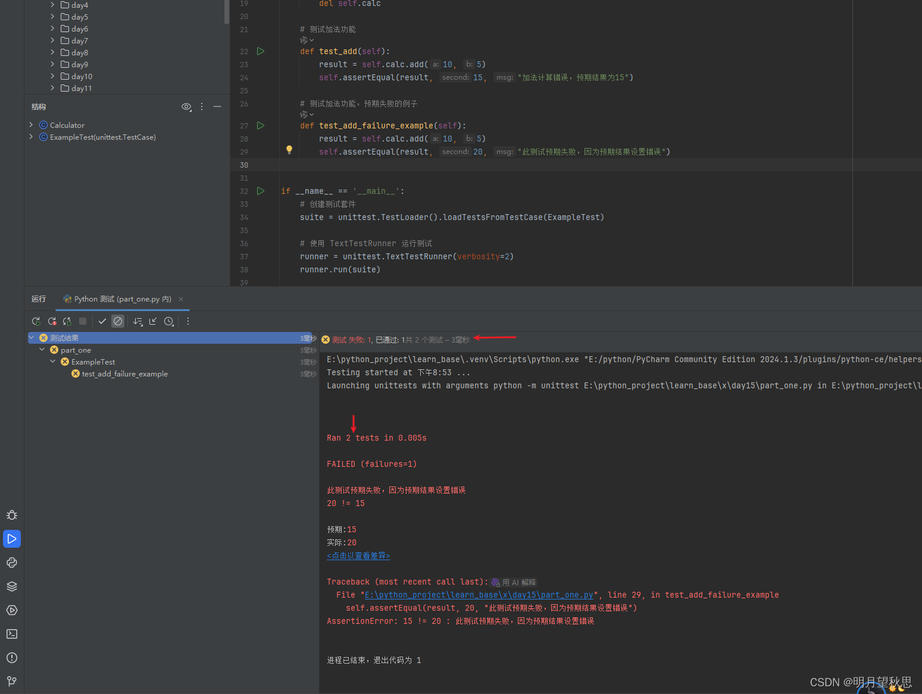This screenshot has height=694, width=922.
Task: Expand ExampleTest class in structure
Action: tap(31, 137)
